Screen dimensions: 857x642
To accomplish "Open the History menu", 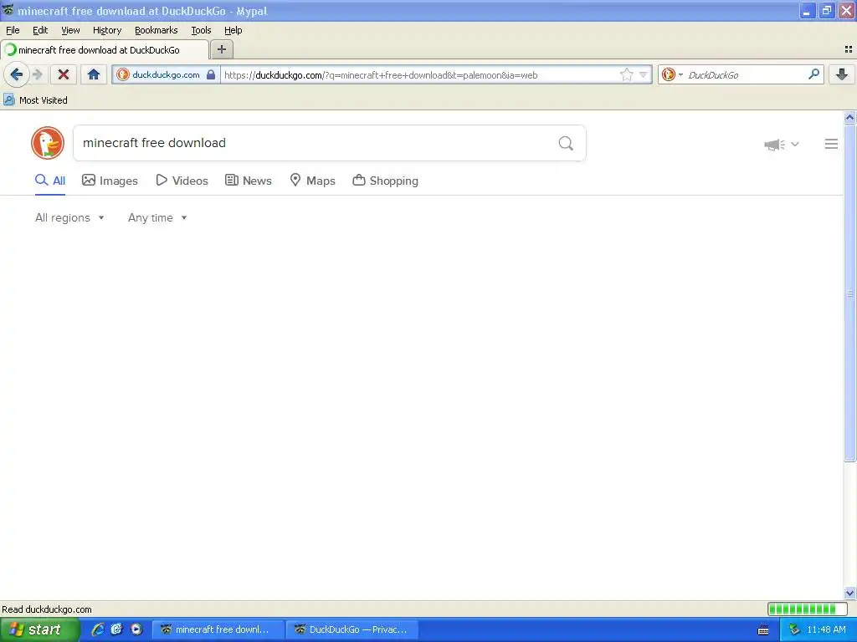I will 106,30.
